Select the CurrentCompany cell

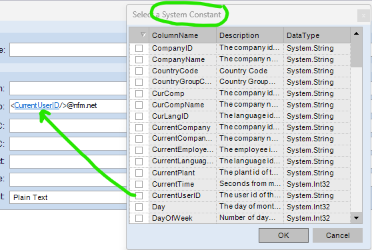[x=183, y=127]
